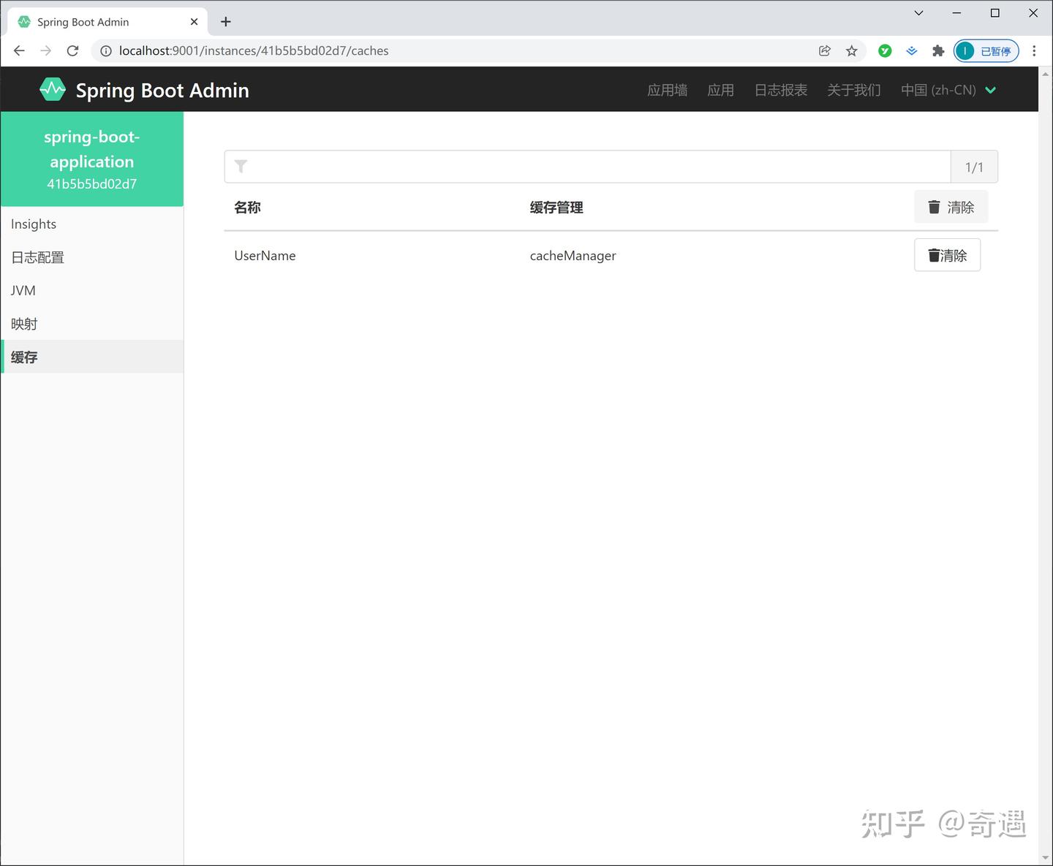The width and height of the screenshot is (1053, 866).
Task: Open the browser extensions puzzle icon
Action: click(938, 50)
